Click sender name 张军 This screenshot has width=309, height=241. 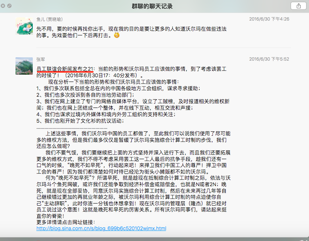(x=41, y=59)
